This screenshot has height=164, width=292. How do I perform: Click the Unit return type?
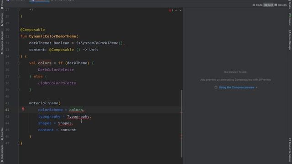click(94, 50)
